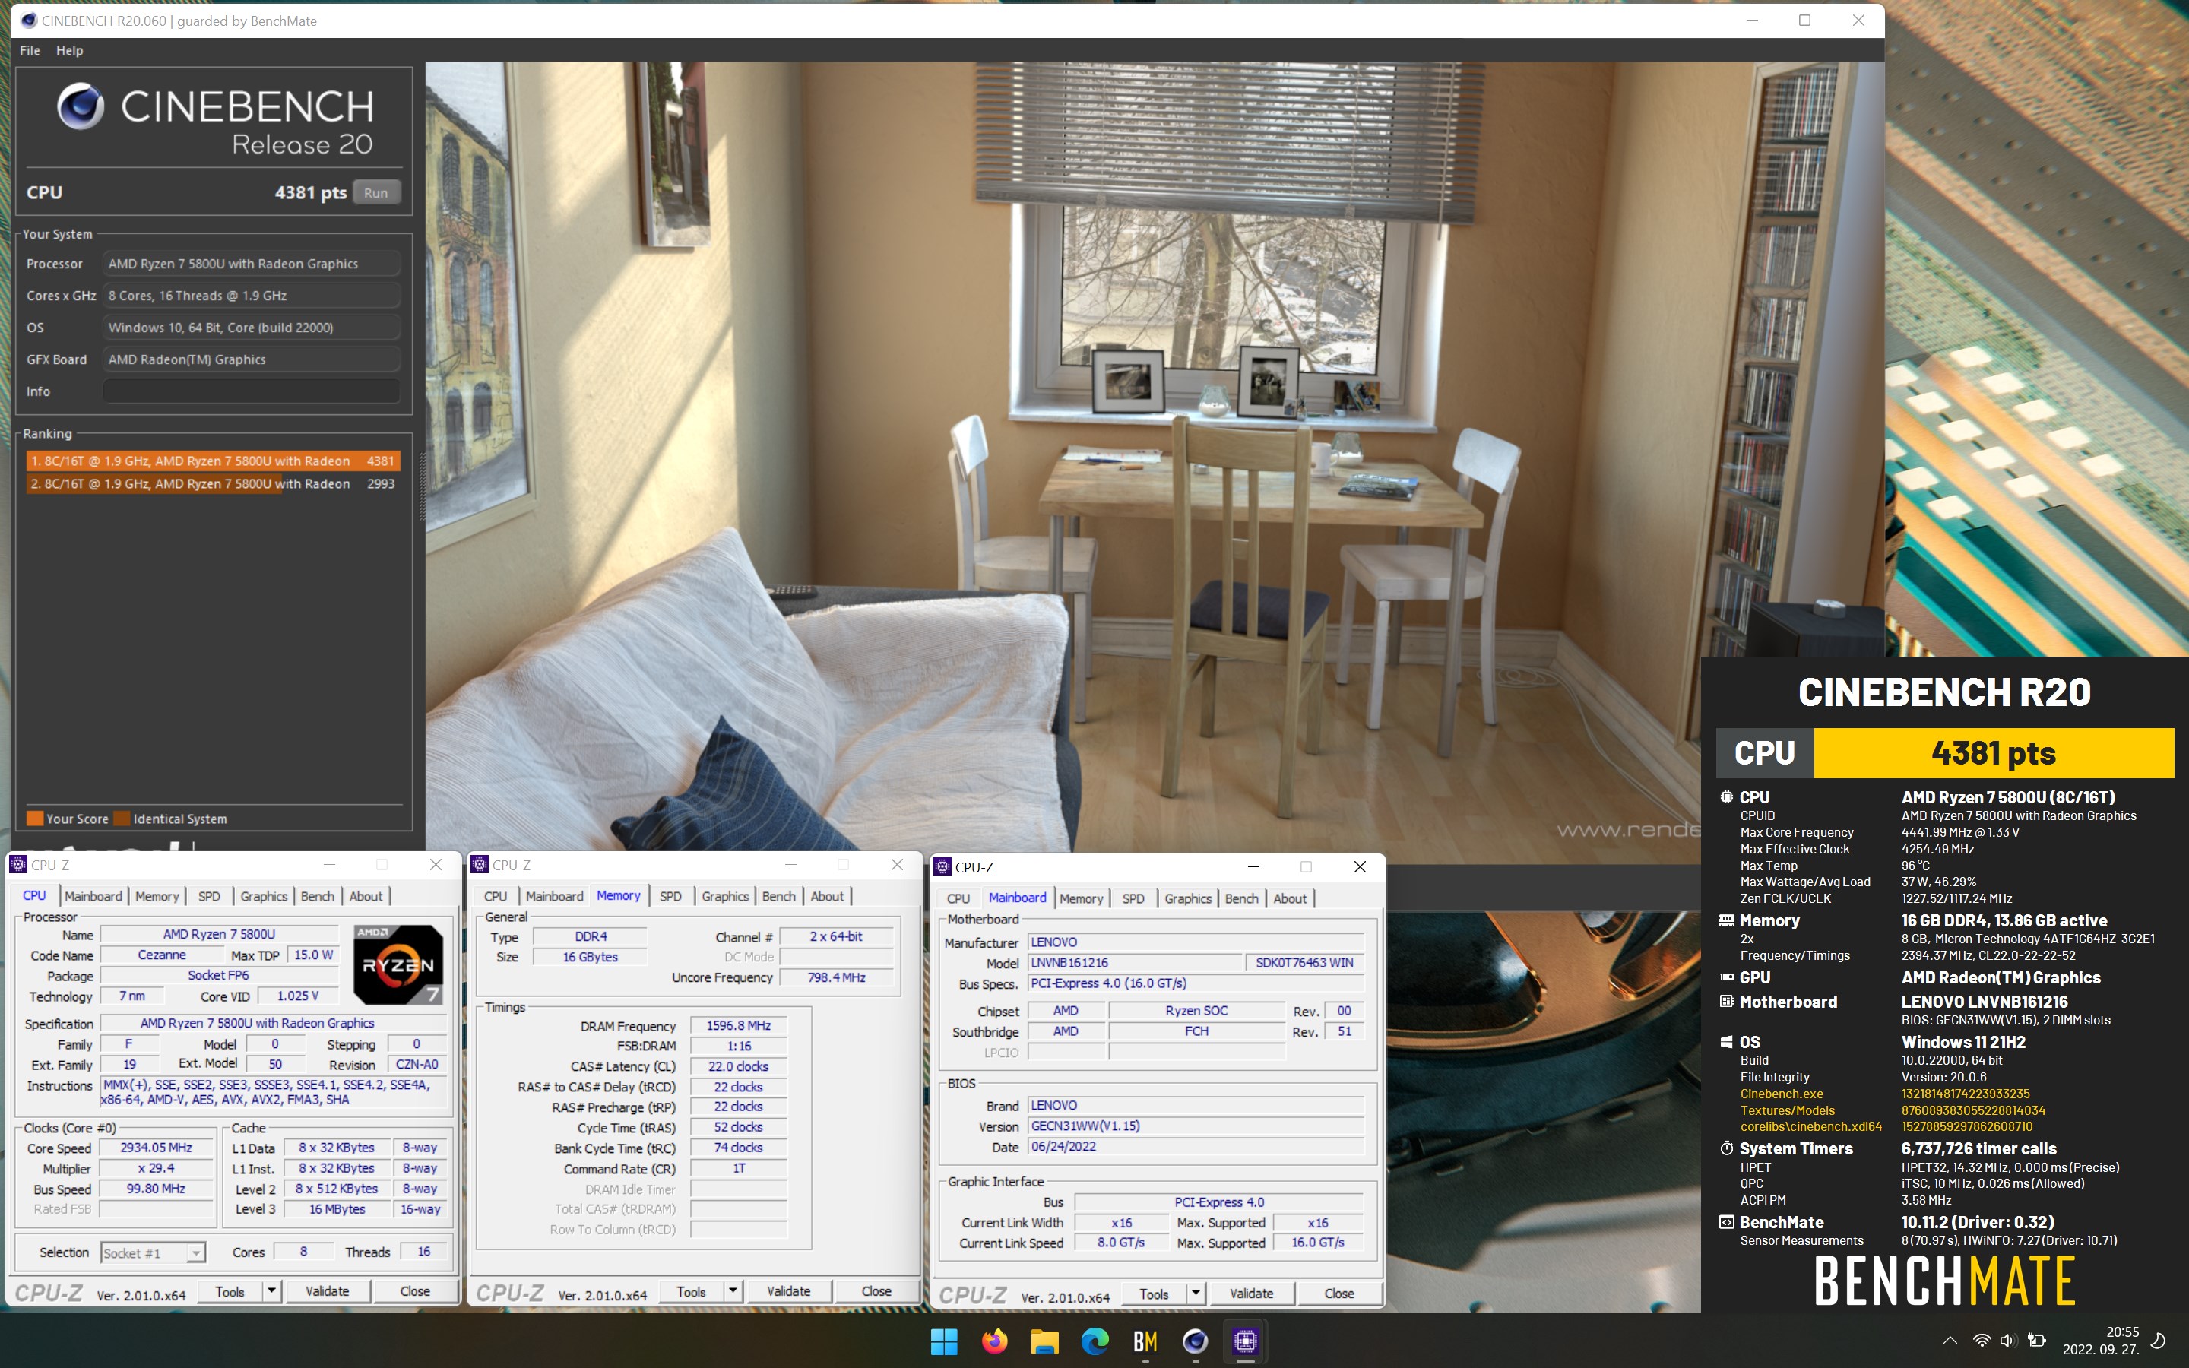Open Windows Start menu in taskbar
The height and width of the screenshot is (1368, 2189).
point(943,1341)
